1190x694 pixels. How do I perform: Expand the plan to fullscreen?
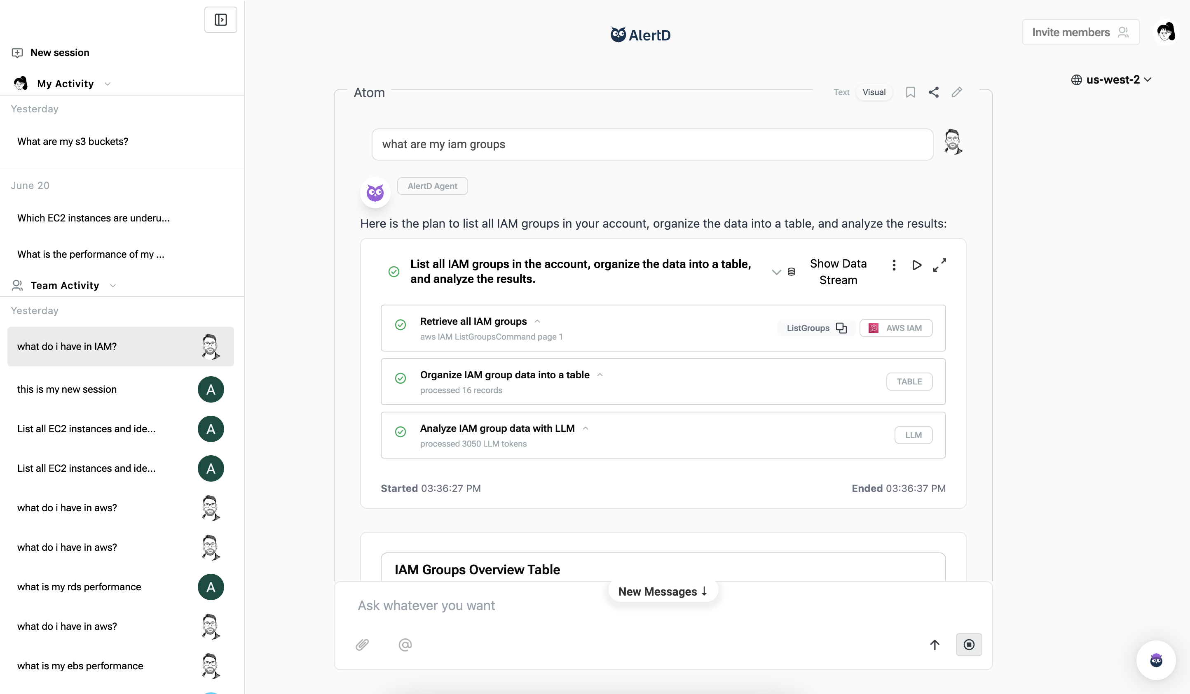coord(939,265)
